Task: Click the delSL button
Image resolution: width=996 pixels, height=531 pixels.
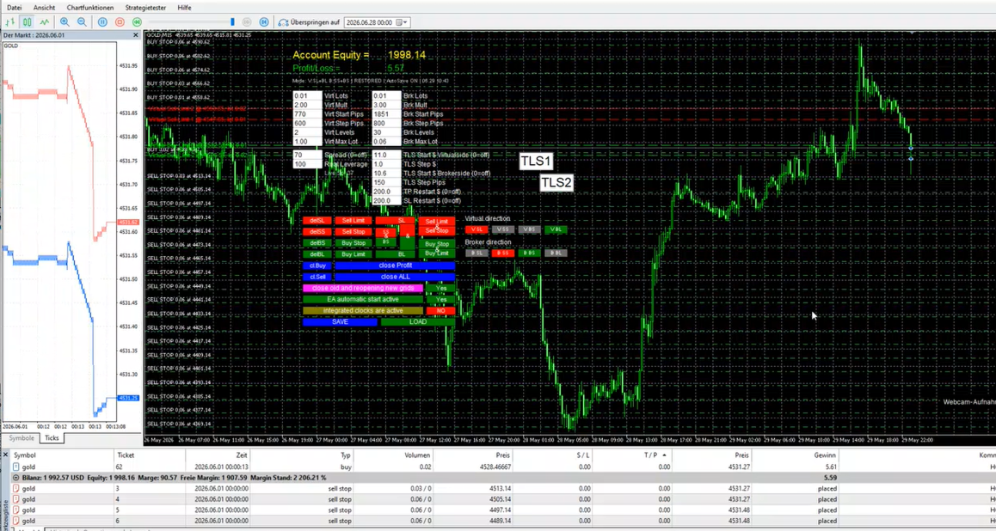Action: (x=317, y=221)
